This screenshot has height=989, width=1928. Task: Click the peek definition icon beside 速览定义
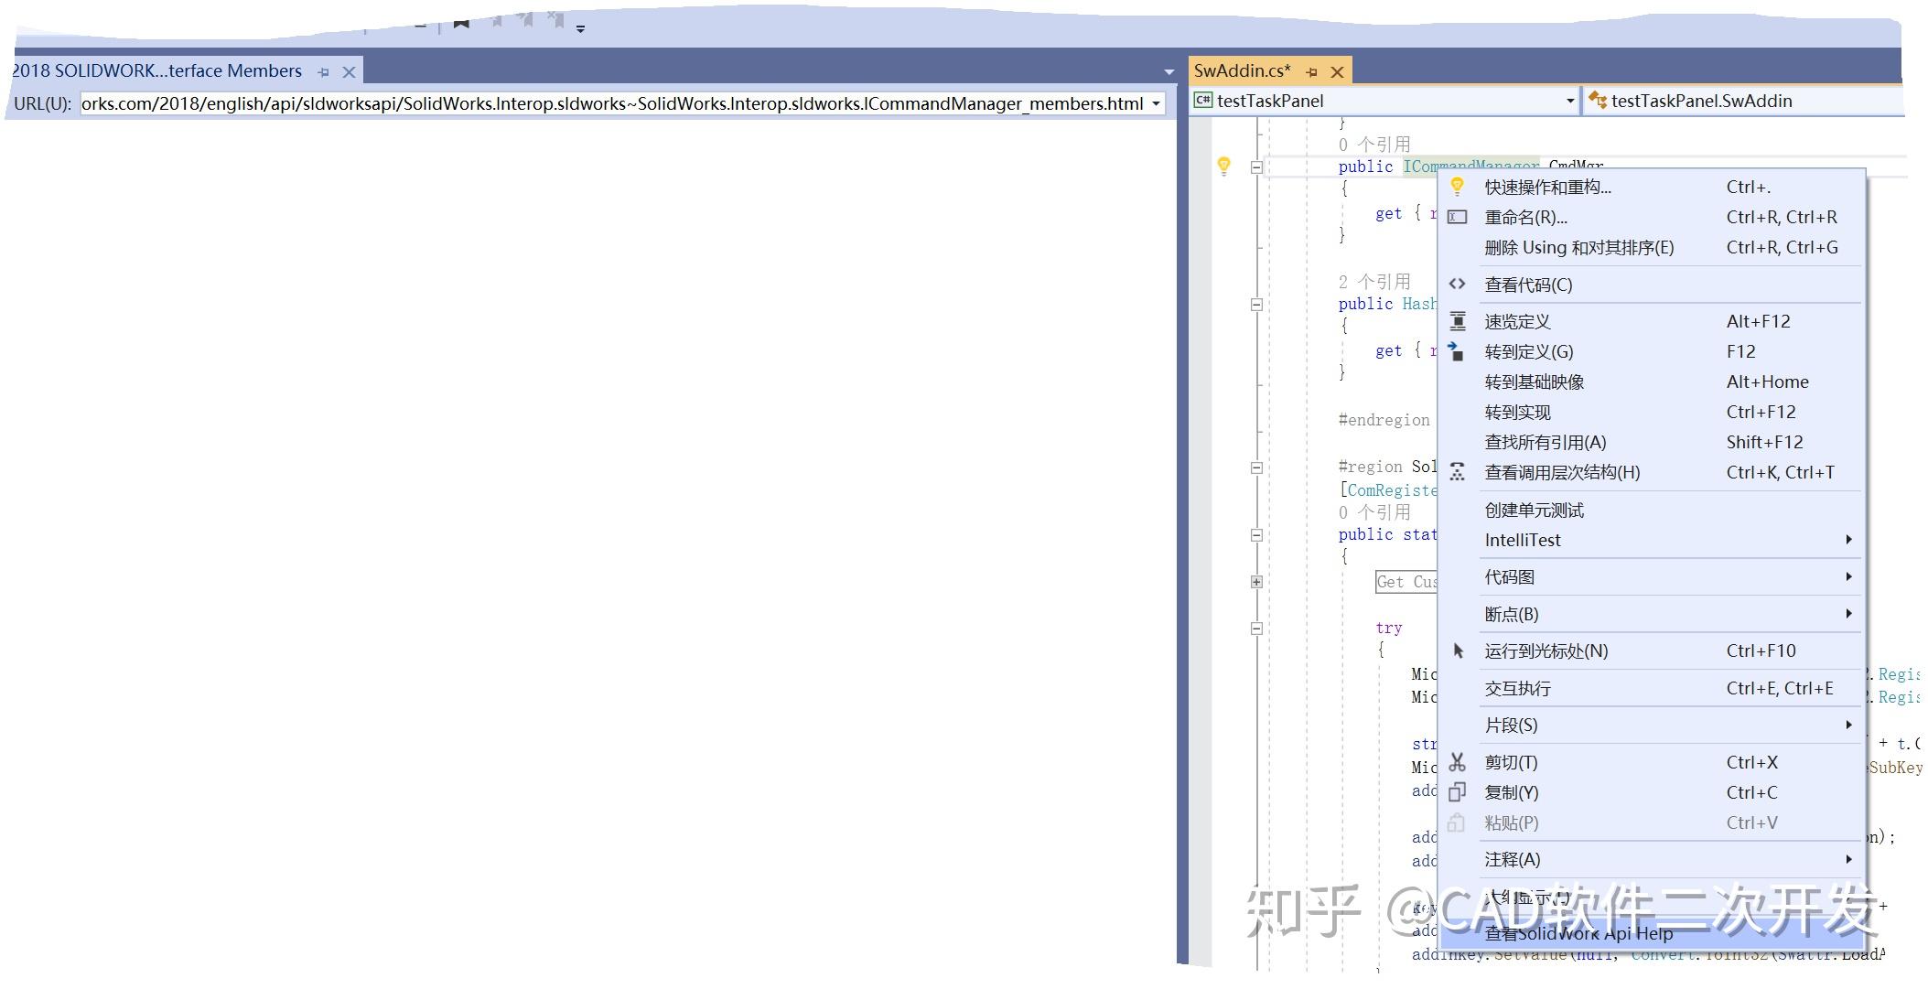point(1458,321)
